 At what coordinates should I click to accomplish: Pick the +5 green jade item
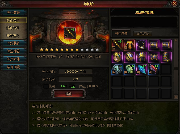click(x=129, y=69)
